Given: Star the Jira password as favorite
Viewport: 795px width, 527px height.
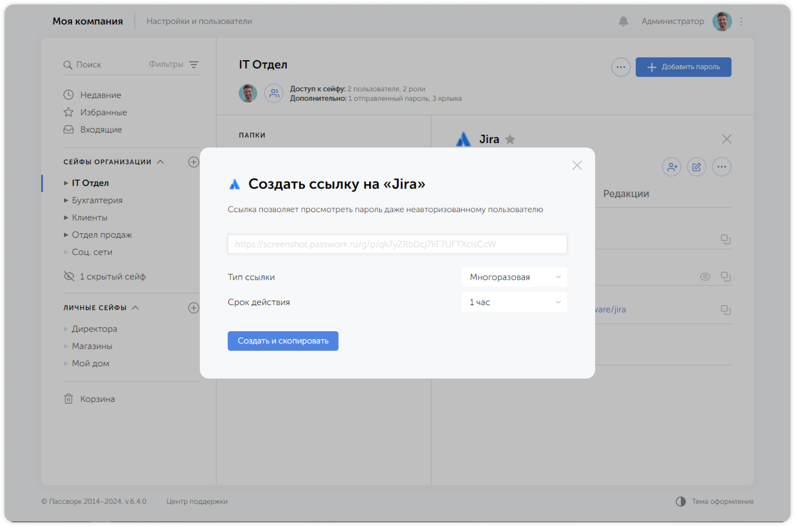Looking at the screenshot, I should coord(511,139).
